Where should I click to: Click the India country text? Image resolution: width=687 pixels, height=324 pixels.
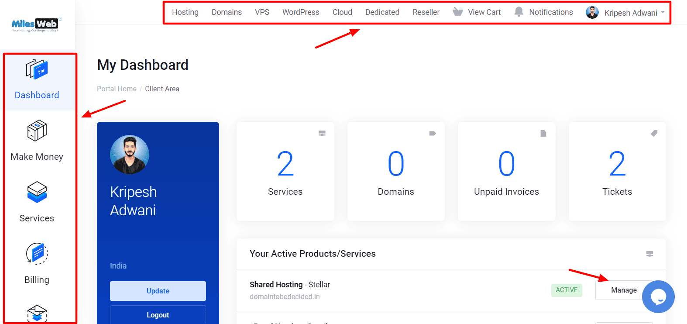(x=118, y=266)
